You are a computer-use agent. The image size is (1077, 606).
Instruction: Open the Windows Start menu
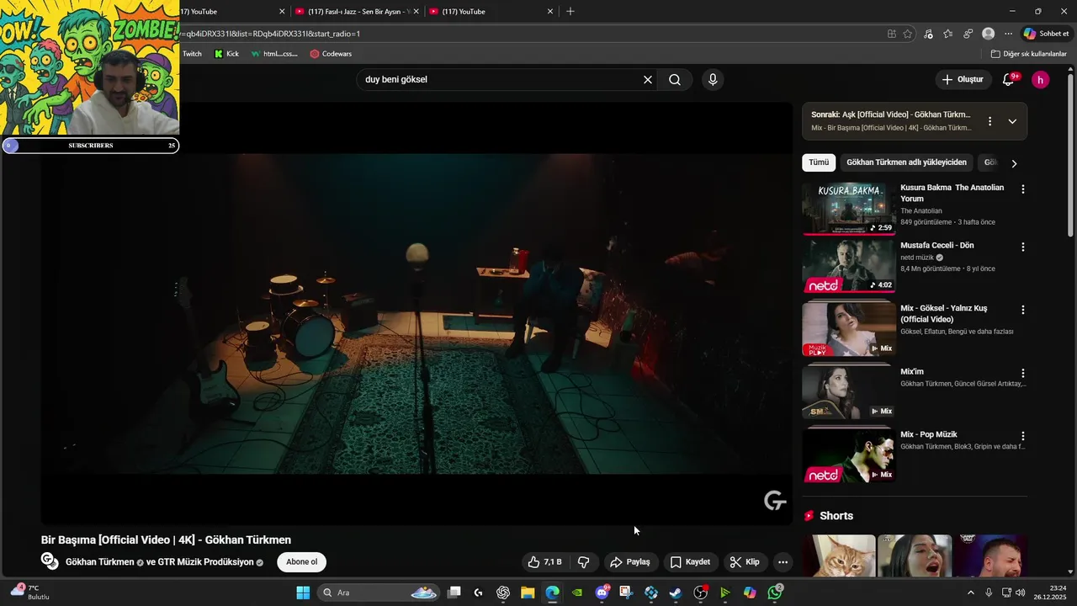(303, 593)
